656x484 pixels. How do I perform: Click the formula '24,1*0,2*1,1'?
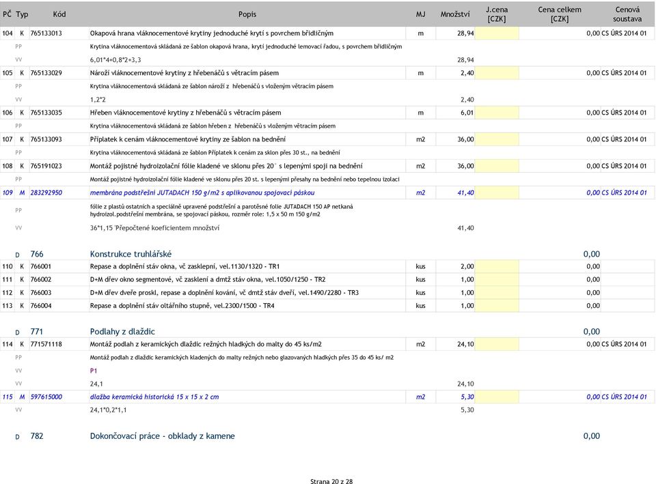pyautogui.click(x=108, y=410)
